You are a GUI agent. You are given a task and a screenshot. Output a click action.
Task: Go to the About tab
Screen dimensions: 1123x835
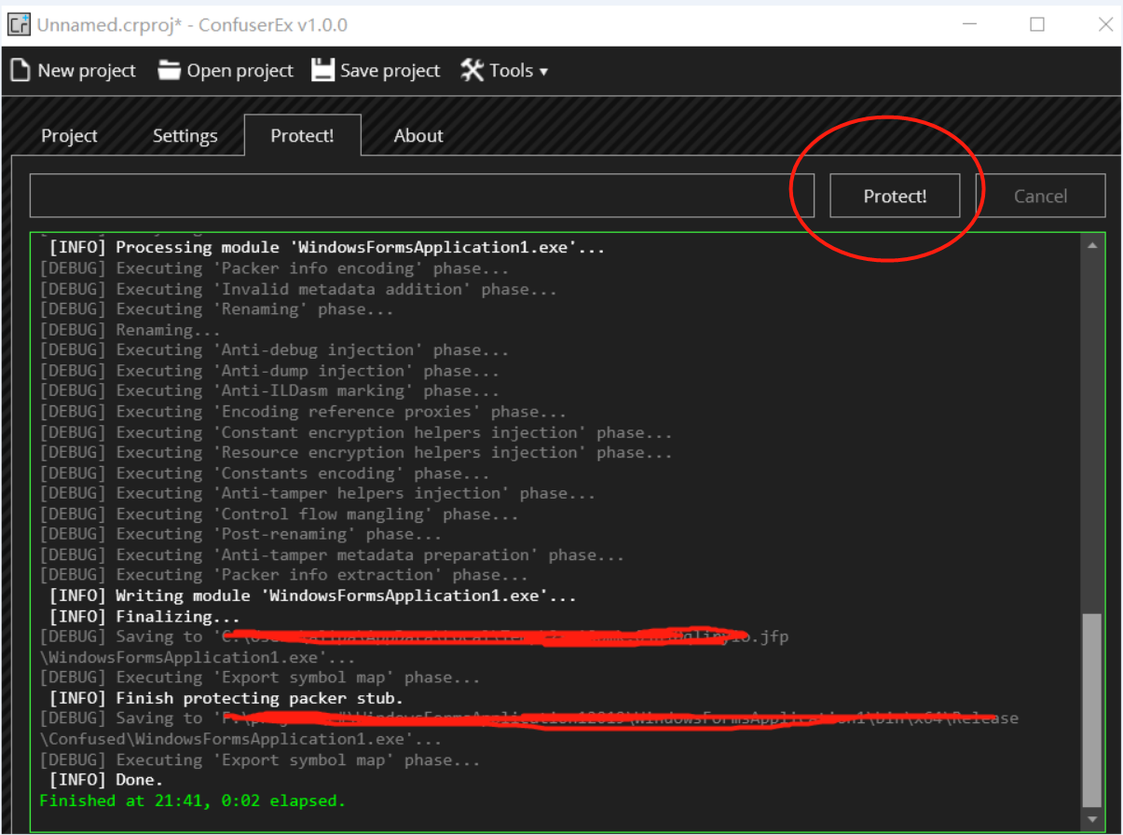[418, 136]
